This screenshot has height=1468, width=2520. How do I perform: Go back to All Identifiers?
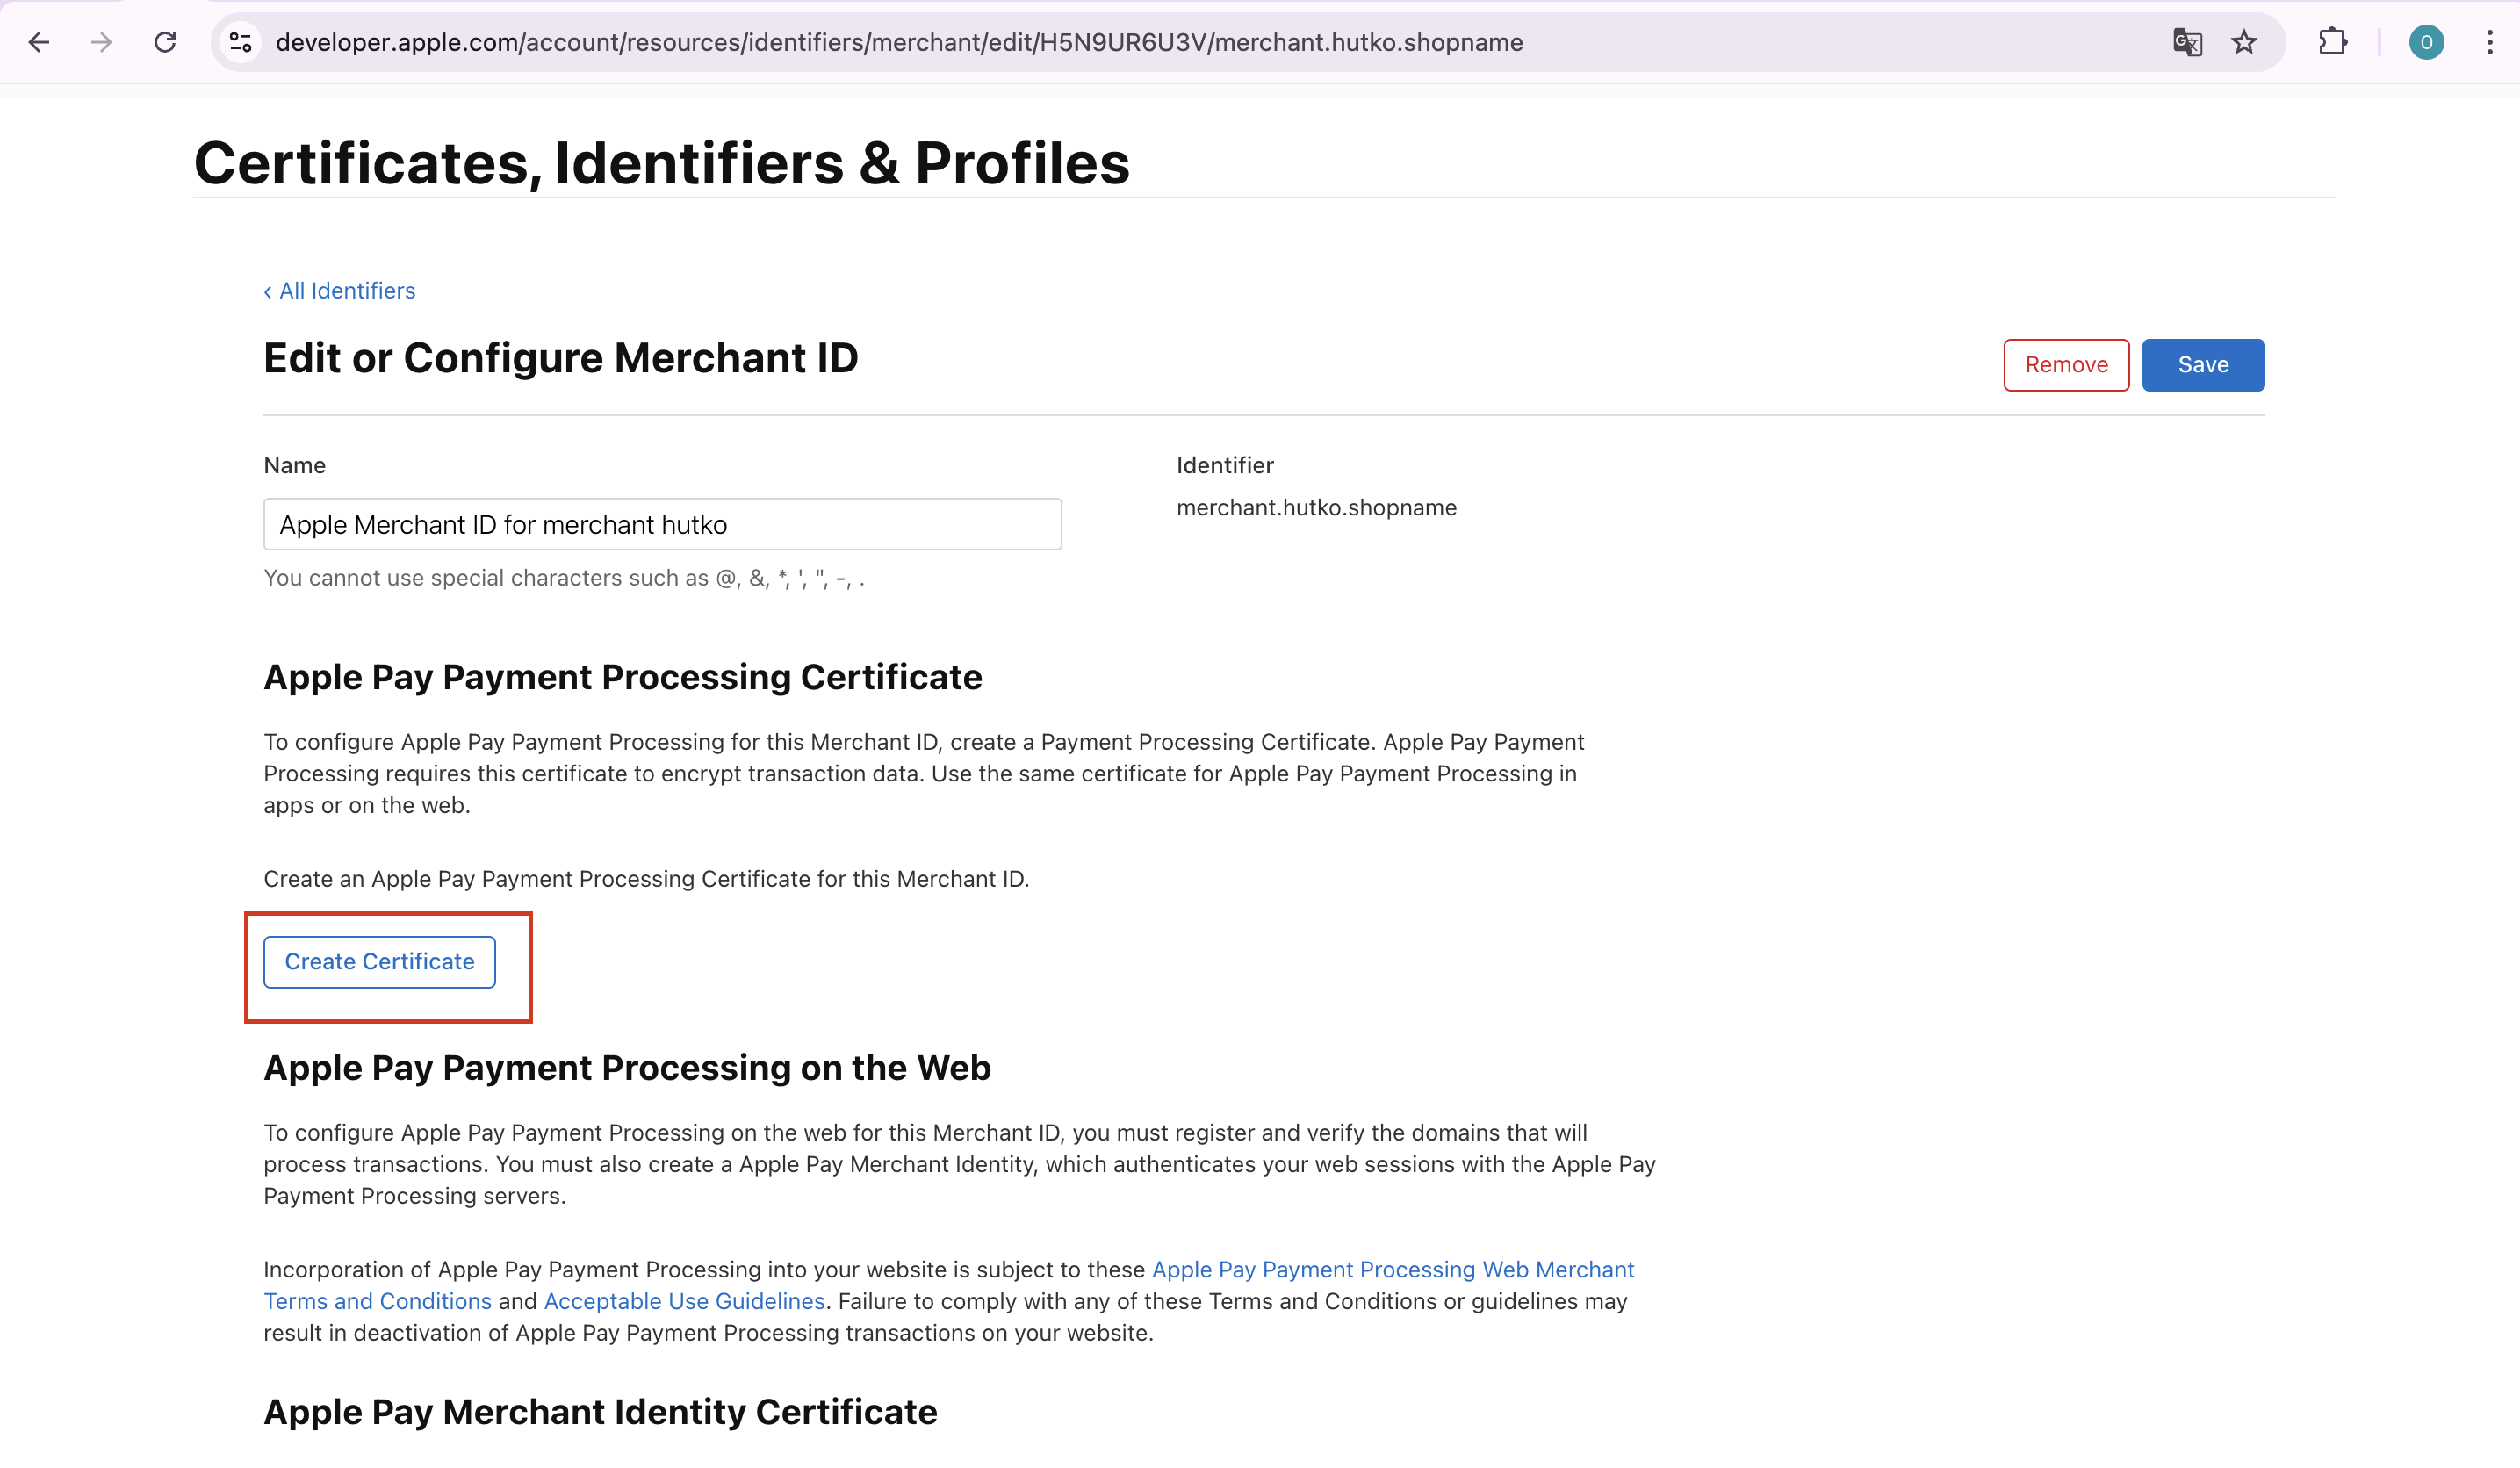339,291
